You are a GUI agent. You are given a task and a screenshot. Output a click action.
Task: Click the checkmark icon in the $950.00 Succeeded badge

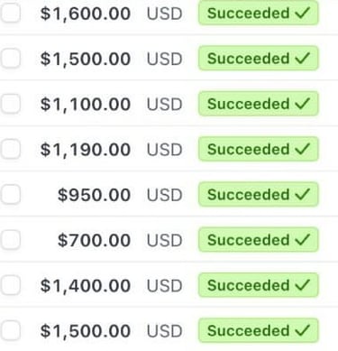302,194
